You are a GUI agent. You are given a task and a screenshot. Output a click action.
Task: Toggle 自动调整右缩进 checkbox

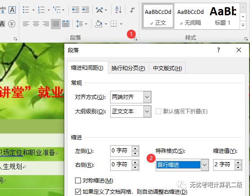tap(78, 192)
